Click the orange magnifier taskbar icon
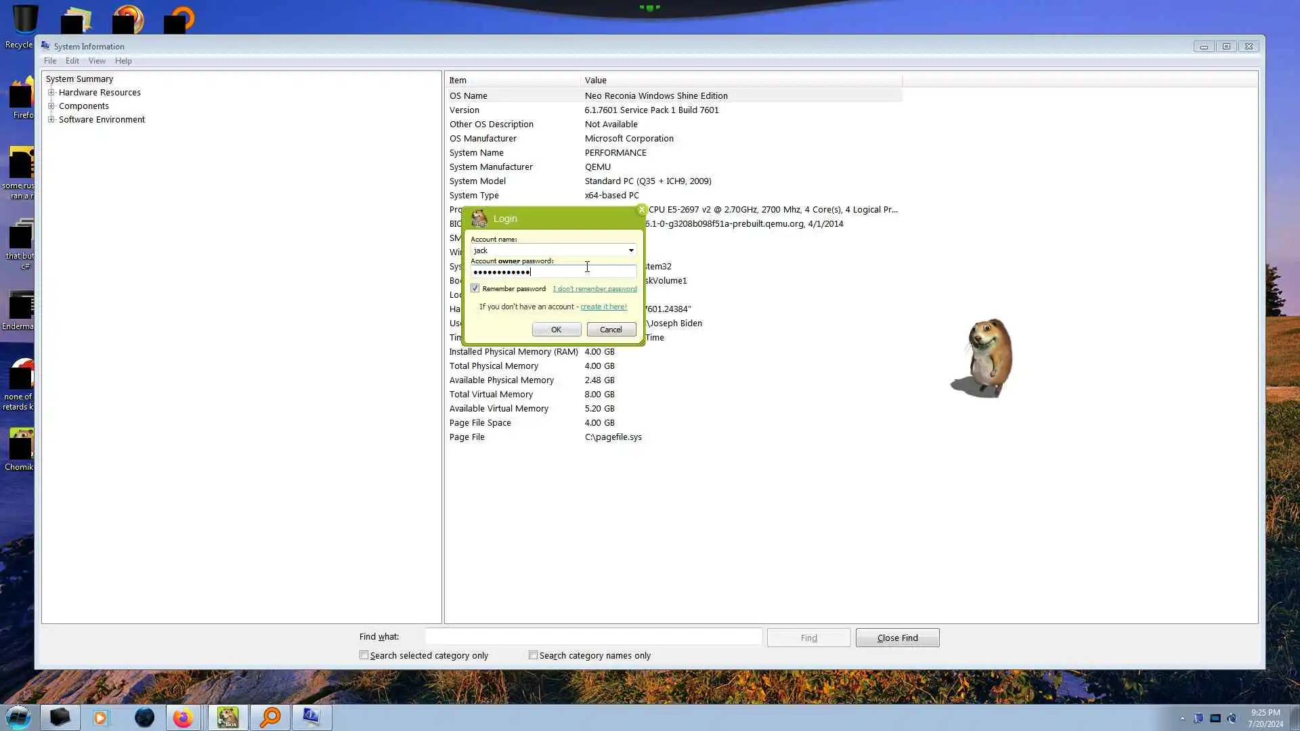 point(270,717)
